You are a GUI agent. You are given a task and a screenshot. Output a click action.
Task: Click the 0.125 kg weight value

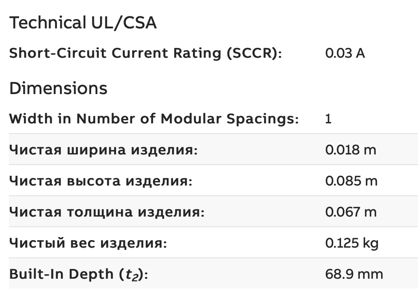[x=352, y=243]
